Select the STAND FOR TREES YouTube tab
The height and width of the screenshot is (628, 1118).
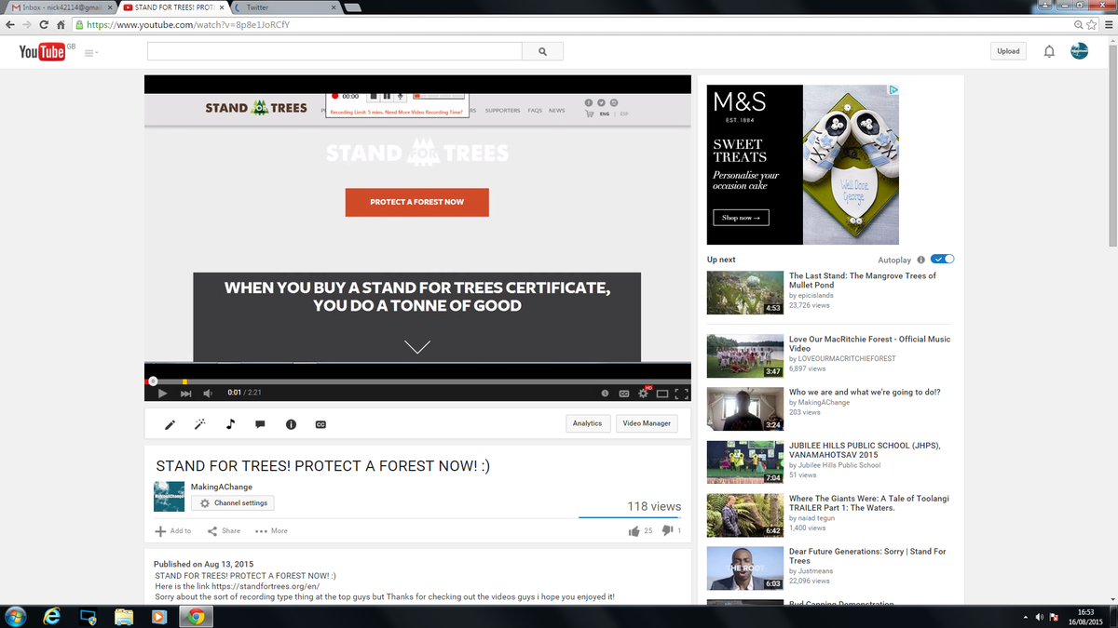[x=174, y=7]
